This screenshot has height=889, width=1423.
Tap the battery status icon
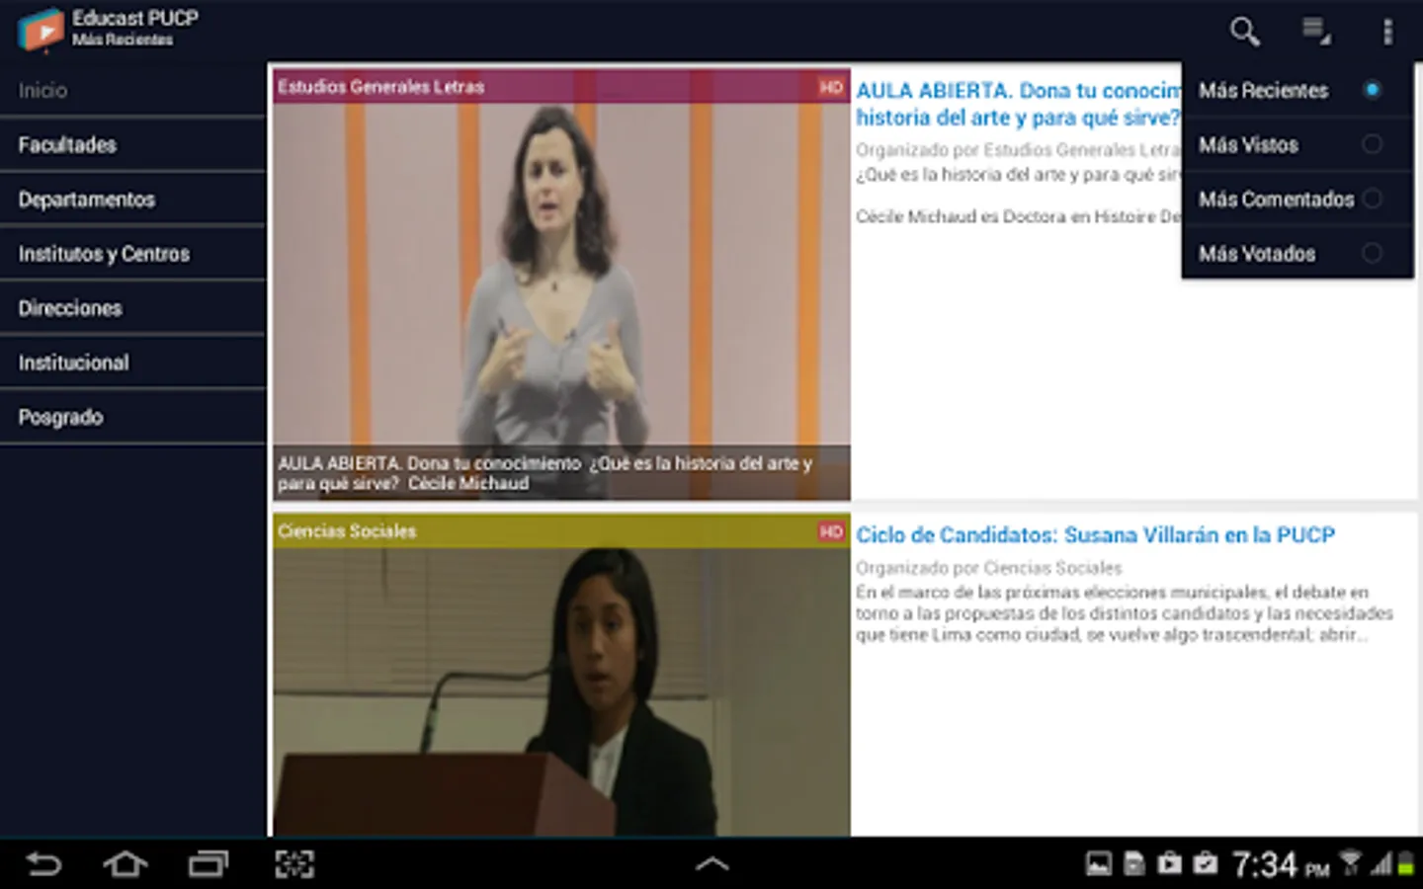coord(1405,863)
